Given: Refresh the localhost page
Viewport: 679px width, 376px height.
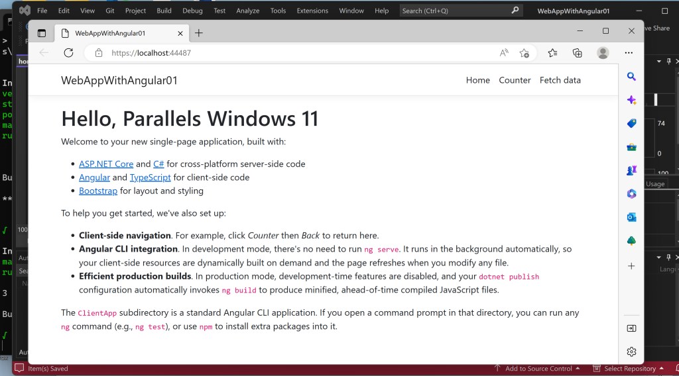Looking at the screenshot, I should point(68,53).
